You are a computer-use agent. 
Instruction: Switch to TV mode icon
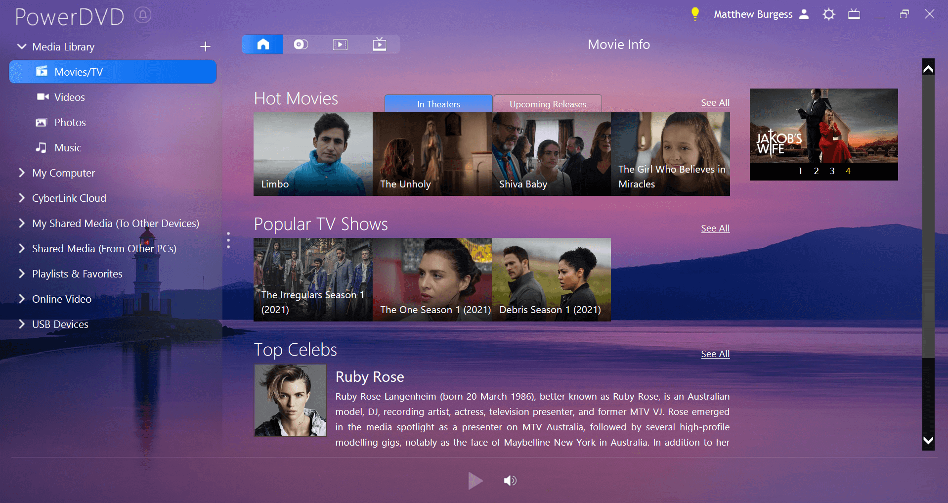point(854,14)
